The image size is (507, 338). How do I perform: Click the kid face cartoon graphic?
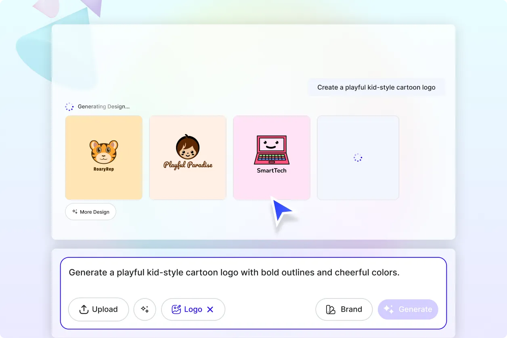tap(188, 147)
